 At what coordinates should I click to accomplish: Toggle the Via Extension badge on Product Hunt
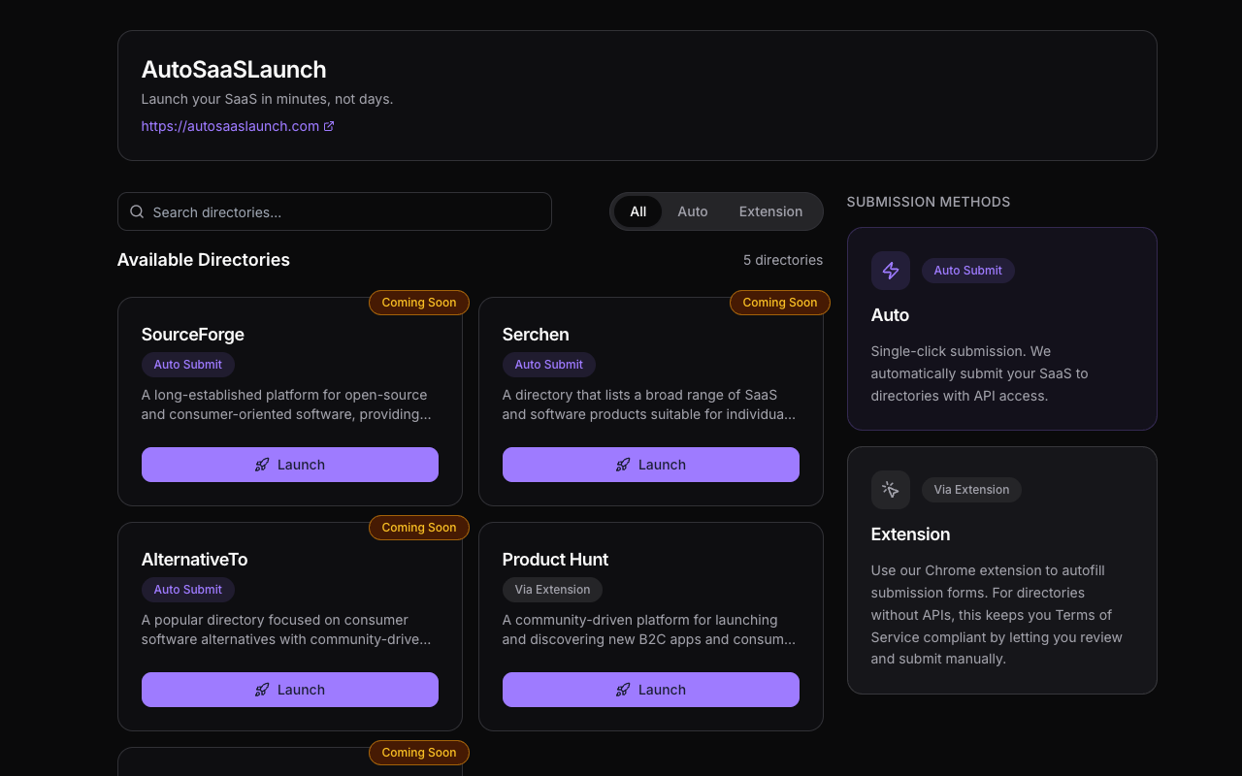[552, 589]
